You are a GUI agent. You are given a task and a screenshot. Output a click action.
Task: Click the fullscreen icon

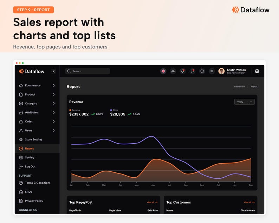pos(202,71)
